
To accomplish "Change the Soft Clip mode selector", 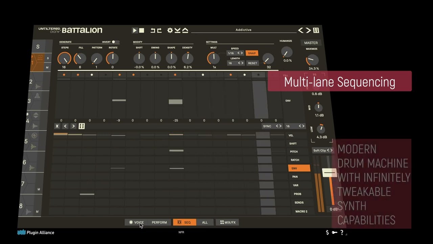I will (x=323, y=150).
